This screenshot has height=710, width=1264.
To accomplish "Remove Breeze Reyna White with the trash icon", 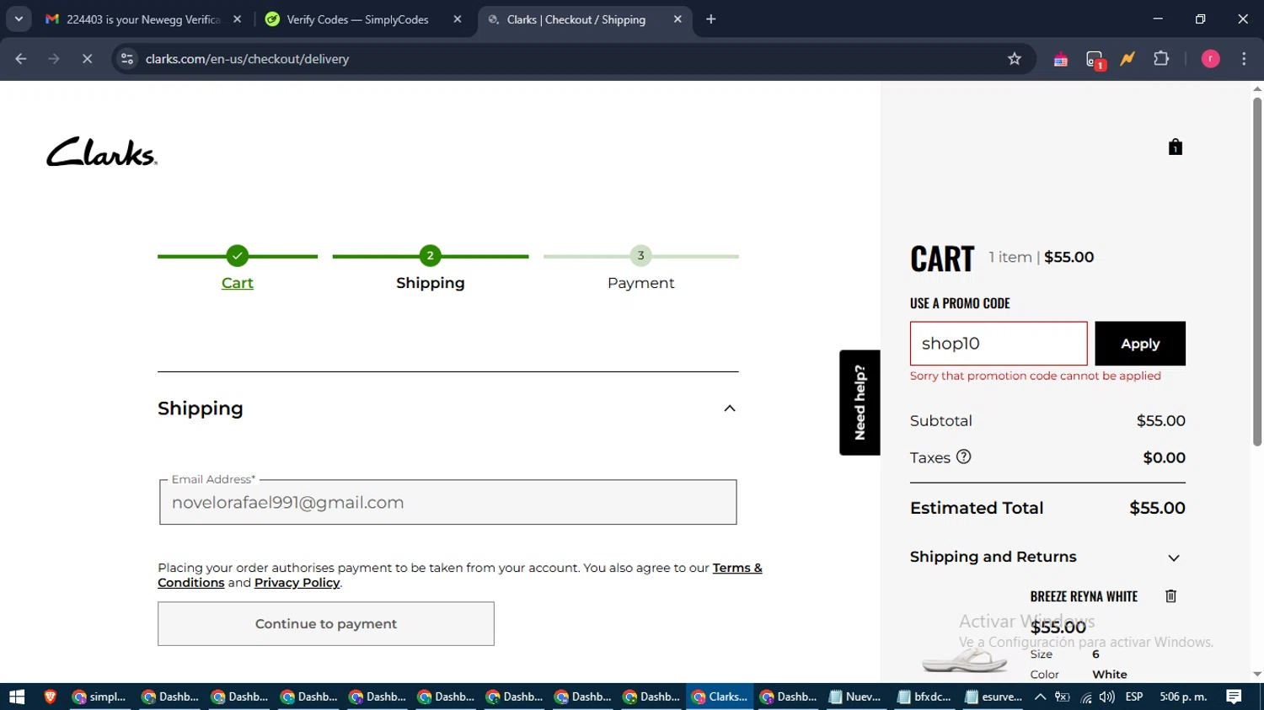I will coord(1170,596).
